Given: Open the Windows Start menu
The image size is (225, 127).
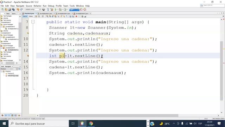Looking at the screenshot, I should click(4, 123).
